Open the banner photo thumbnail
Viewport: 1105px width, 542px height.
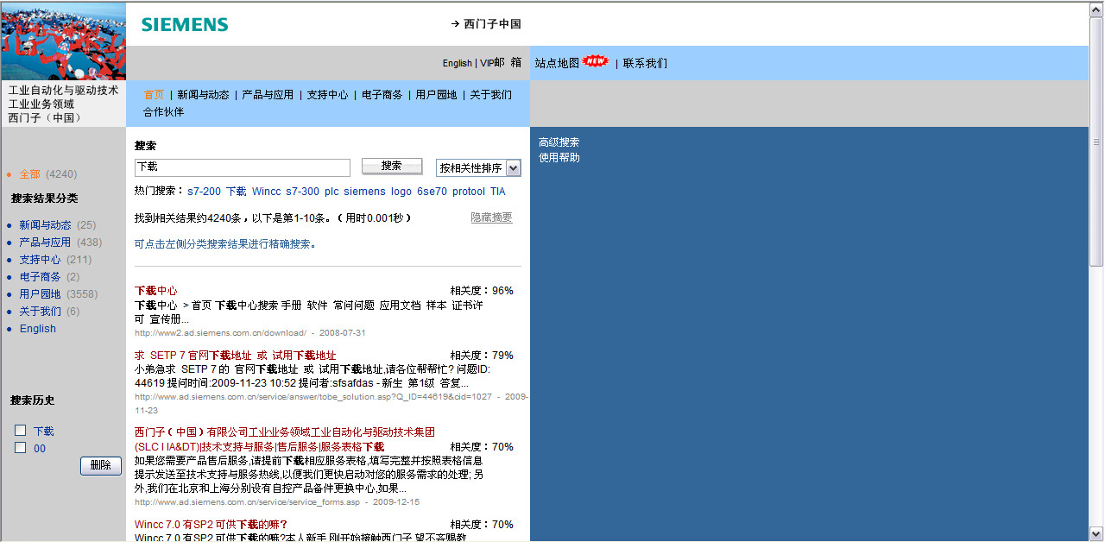(63, 41)
